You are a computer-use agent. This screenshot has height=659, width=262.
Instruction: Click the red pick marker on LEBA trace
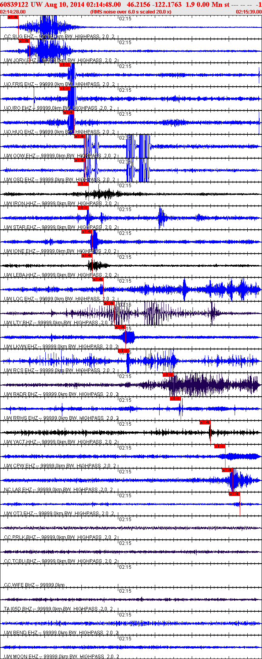(x=87, y=256)
